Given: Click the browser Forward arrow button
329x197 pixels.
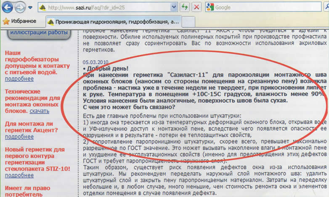Looking at the screenshot, I should click(20, 8).
